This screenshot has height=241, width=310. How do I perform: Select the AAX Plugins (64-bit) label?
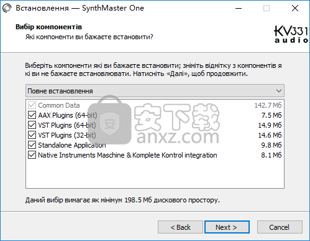[68, 115]
